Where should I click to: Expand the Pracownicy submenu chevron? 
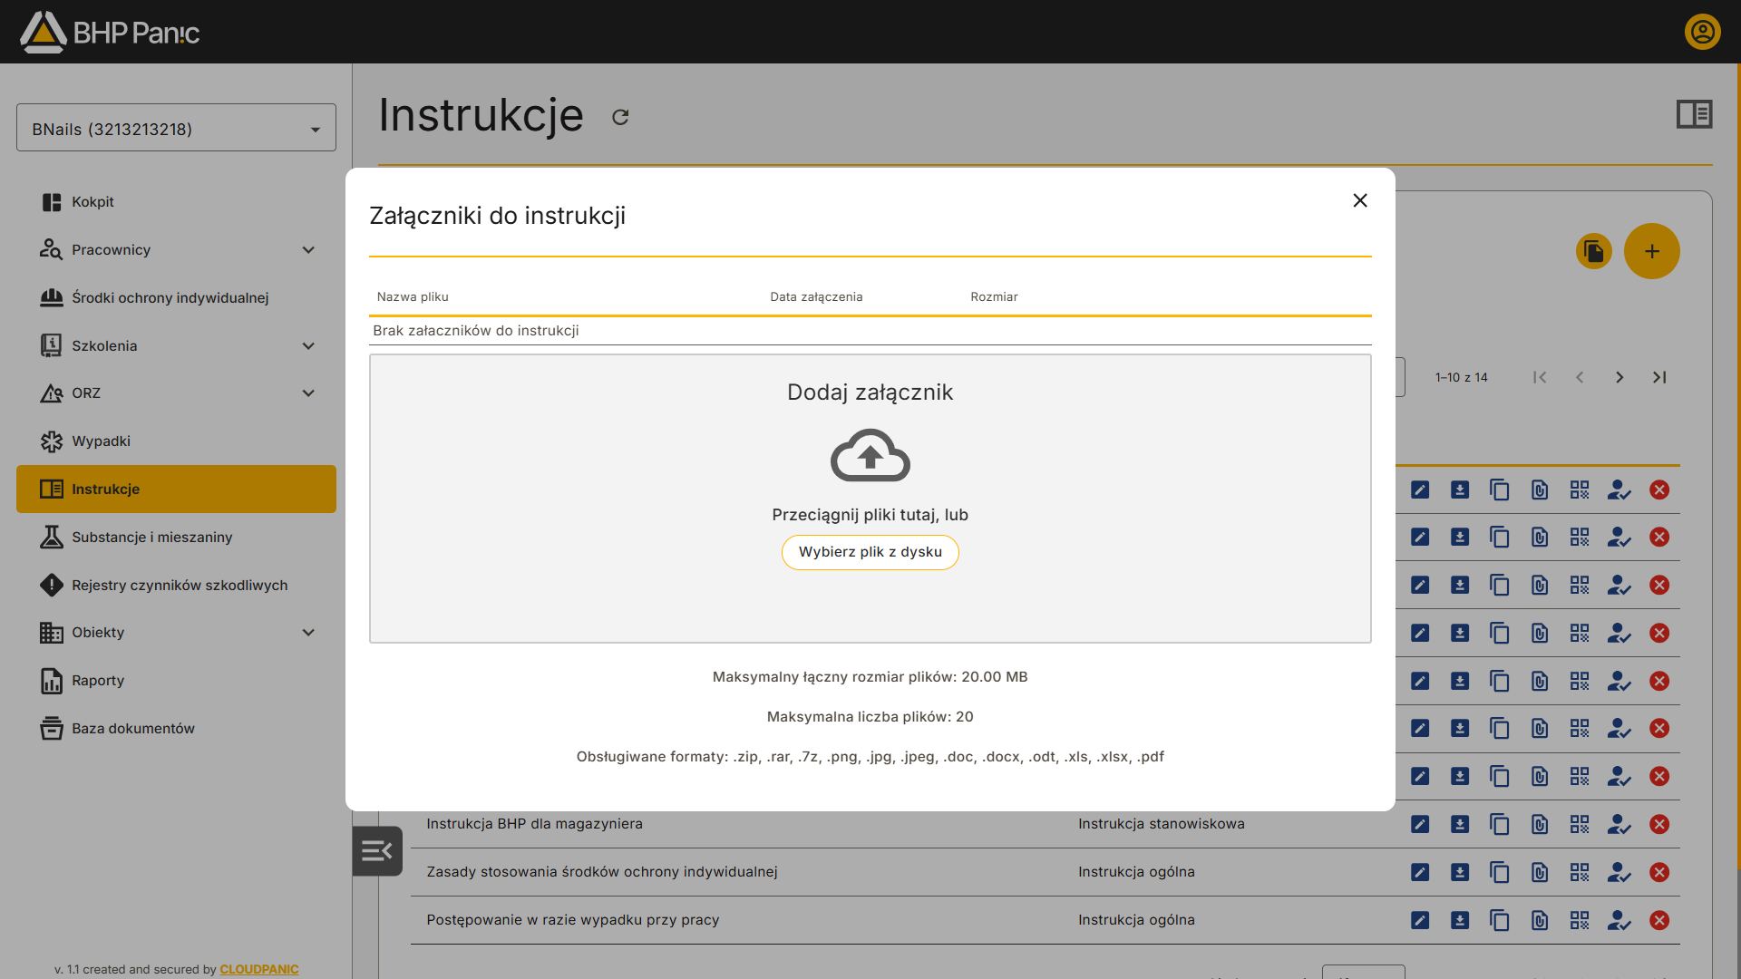[x=308, y=250]
